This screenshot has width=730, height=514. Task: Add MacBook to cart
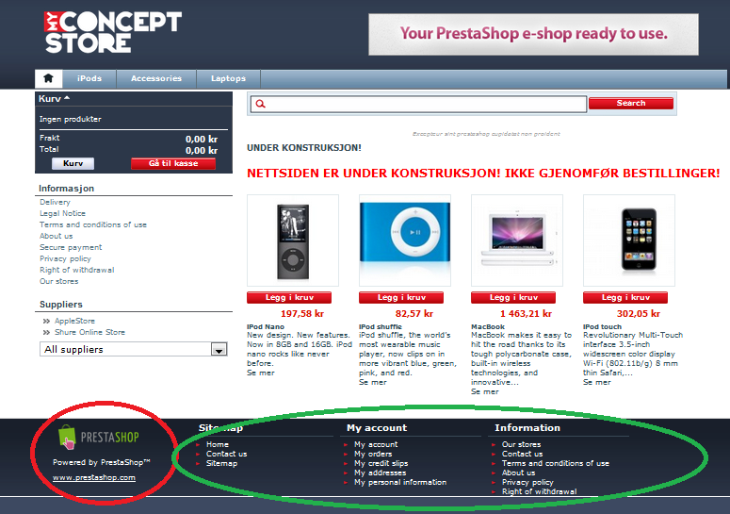[513, 297]
